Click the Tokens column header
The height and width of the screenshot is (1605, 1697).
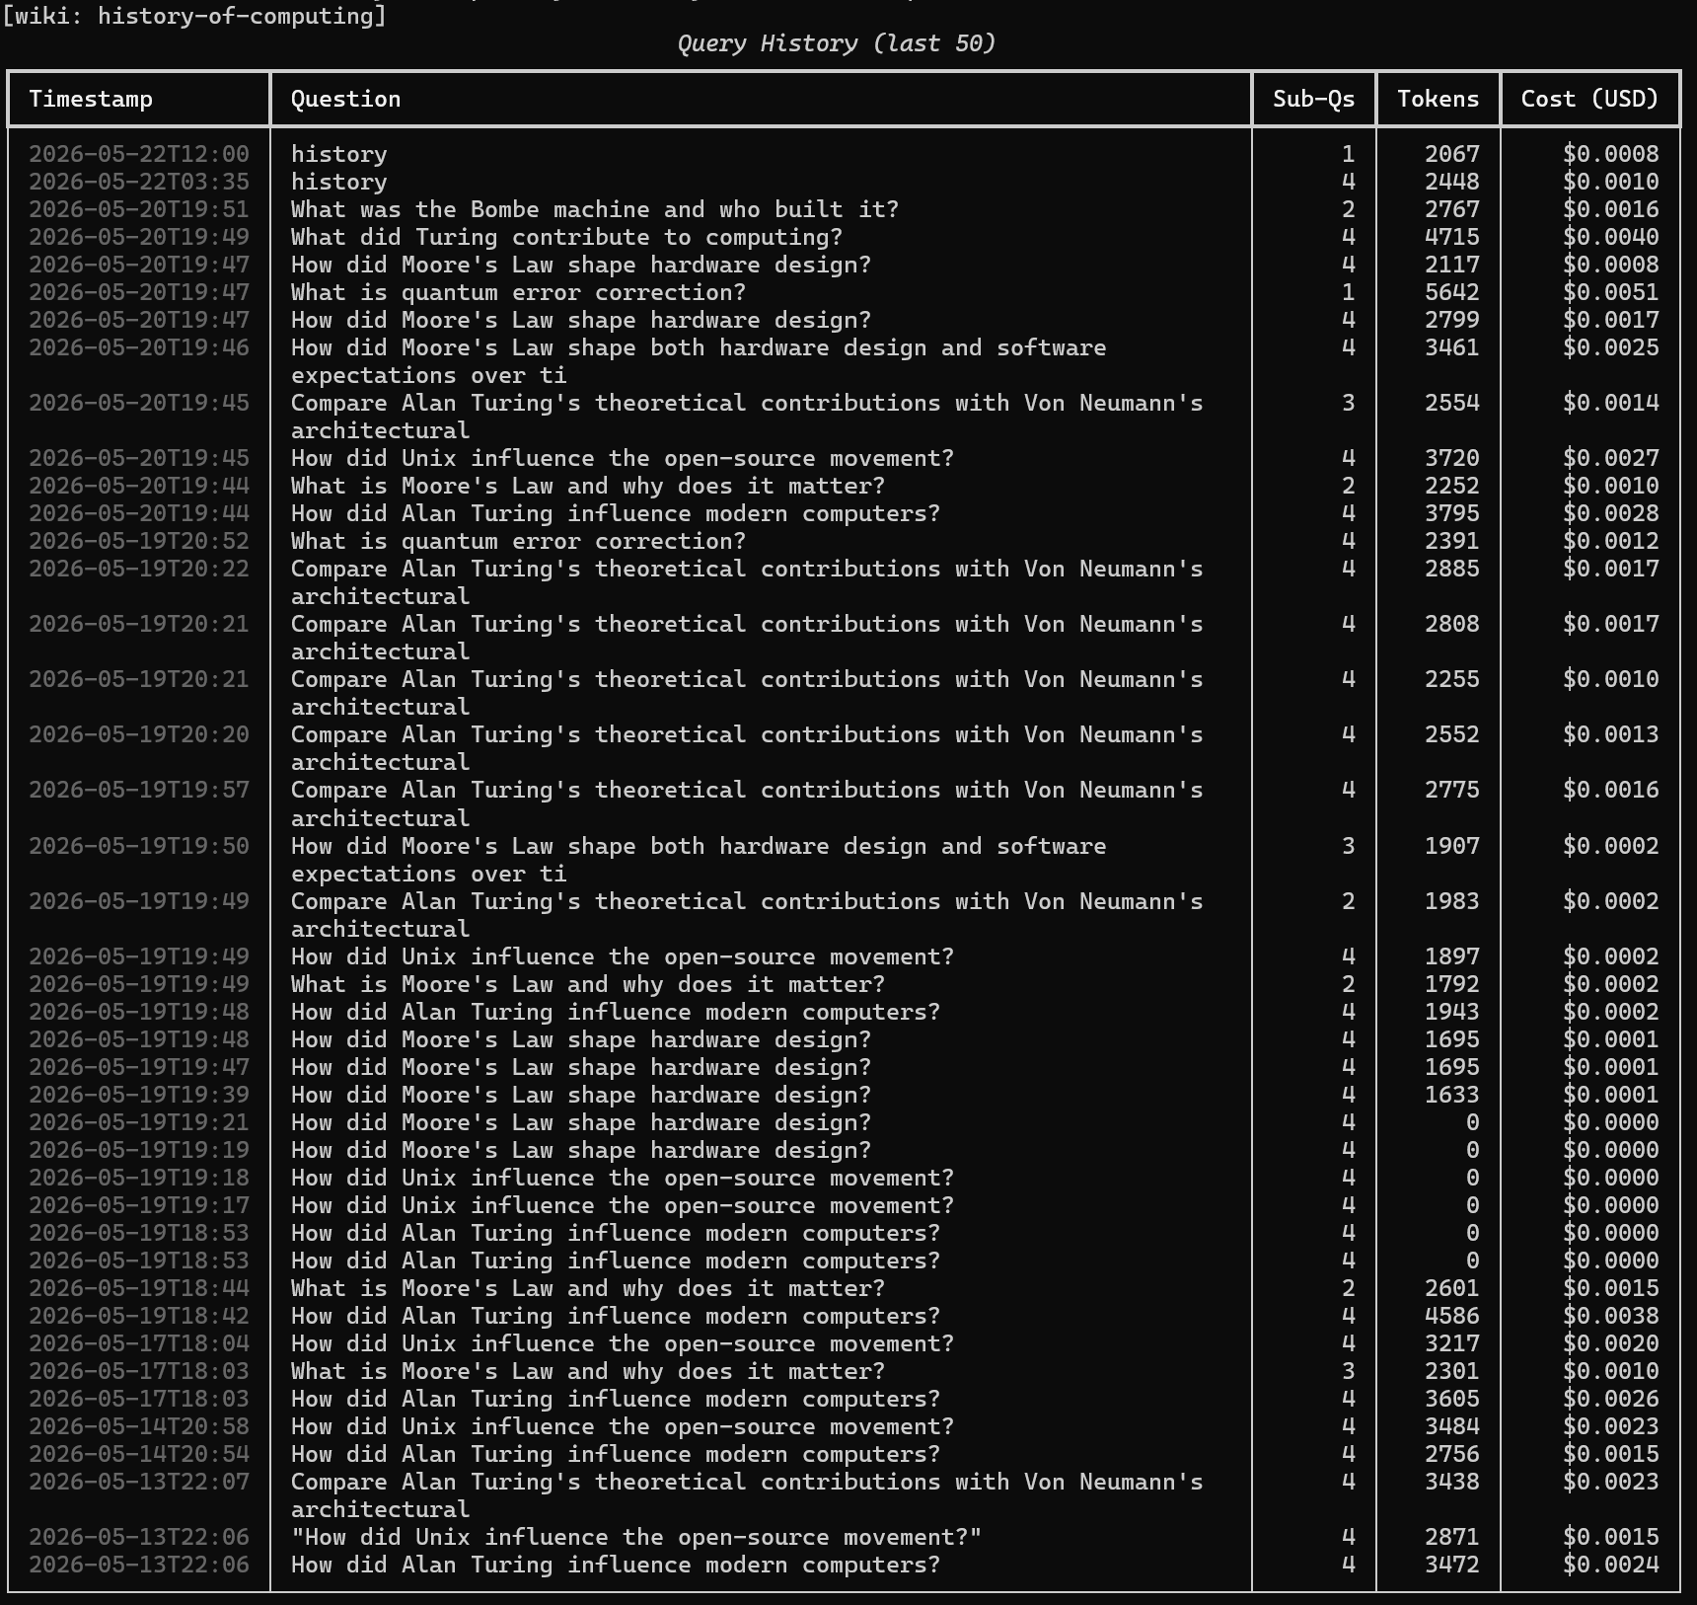[1438, 99]
